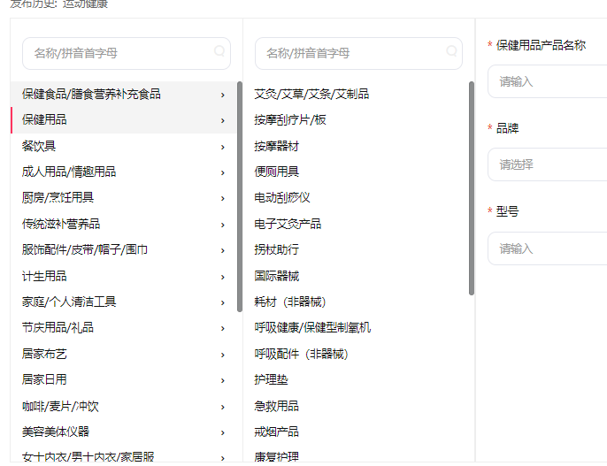
Task: Select the 保健用品 category
Action: point(44,119)
